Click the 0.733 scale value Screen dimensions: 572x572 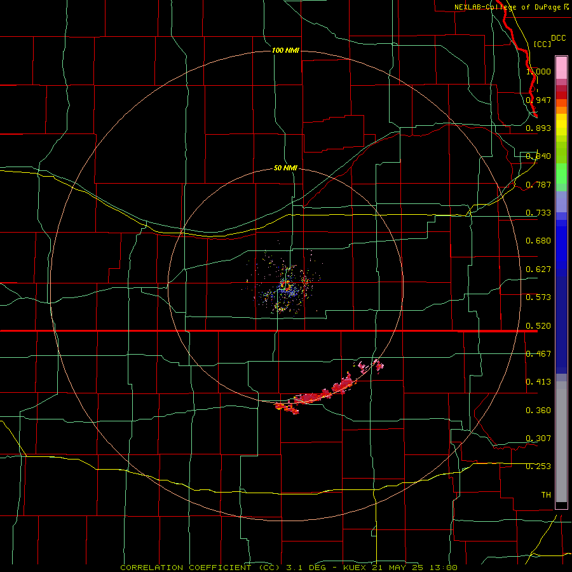(x=538, y=213)
